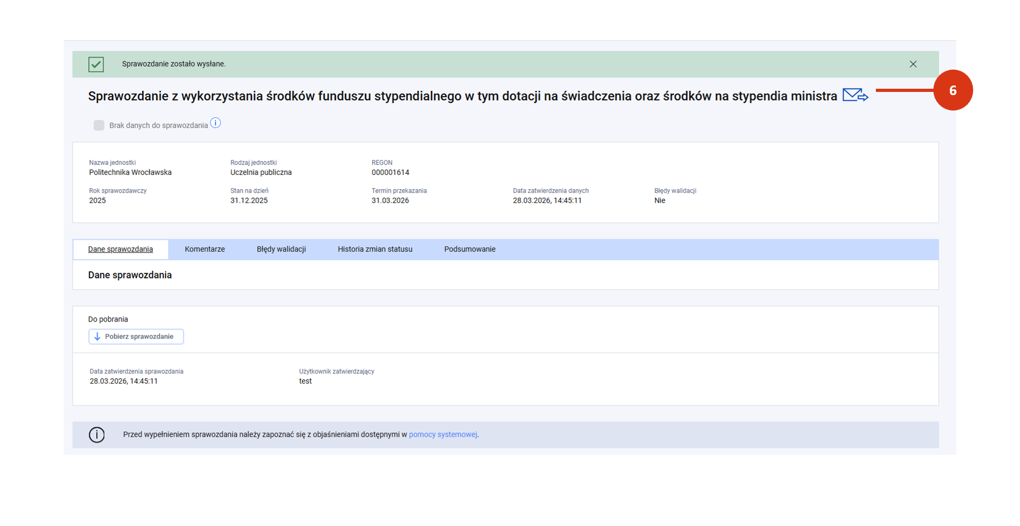
Task: Click the Politechnika Wrocławska unit name
Action: click(130, 173)
